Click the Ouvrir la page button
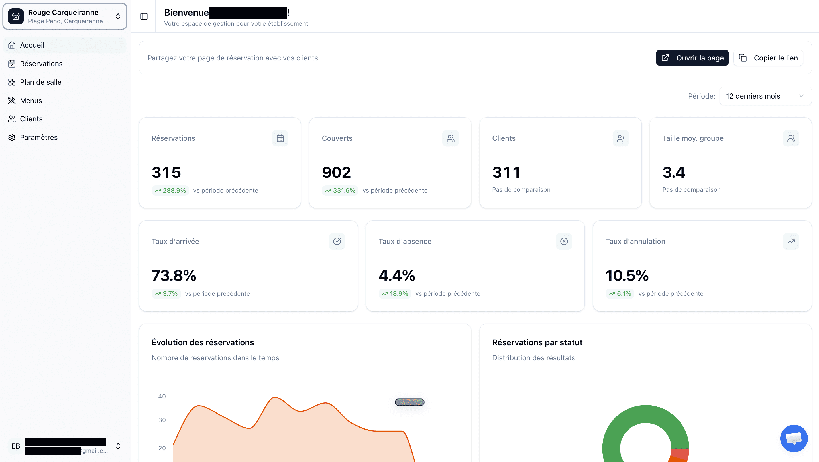 (x=692, y=58)
